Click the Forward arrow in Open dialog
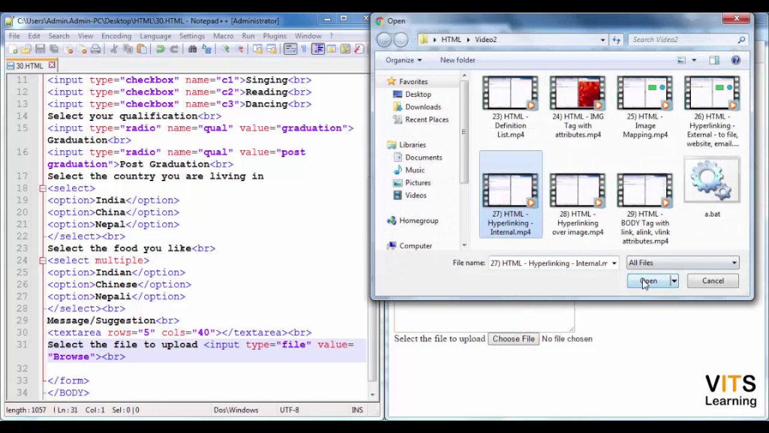 click(x=401, y=40)
